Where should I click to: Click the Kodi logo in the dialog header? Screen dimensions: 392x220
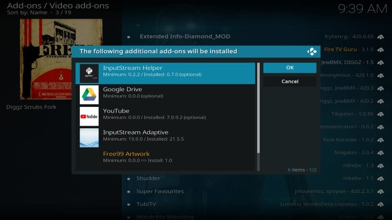(x=312, y=52)
